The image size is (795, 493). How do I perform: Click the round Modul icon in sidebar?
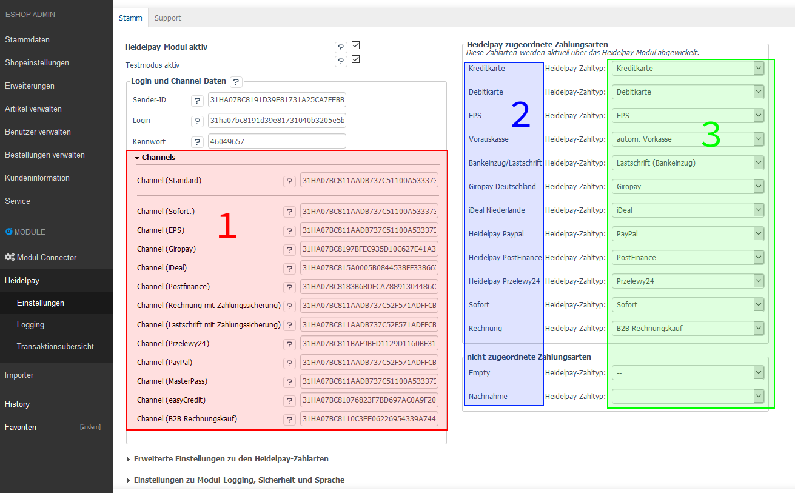pyautogui.click(x=8, y=232)
